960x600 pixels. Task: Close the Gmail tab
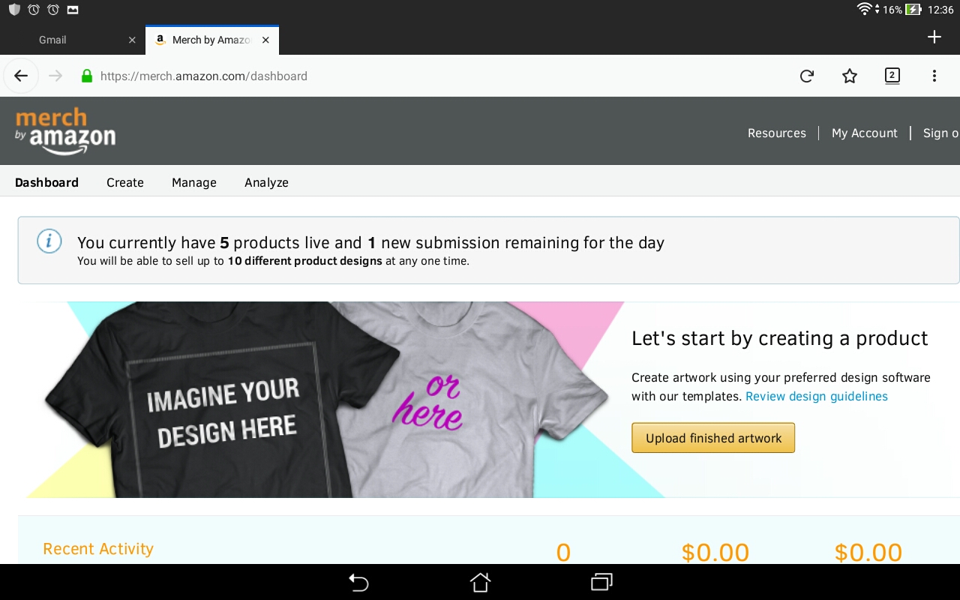click(132, 40)
